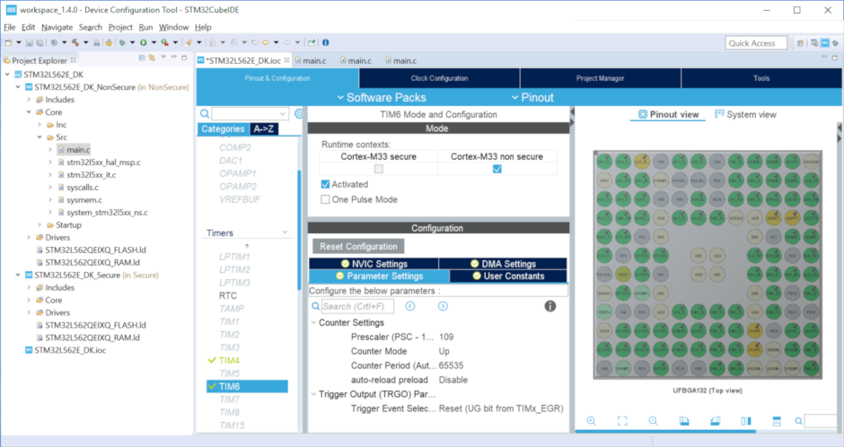Click the parameter Search field

click(357, 306)
